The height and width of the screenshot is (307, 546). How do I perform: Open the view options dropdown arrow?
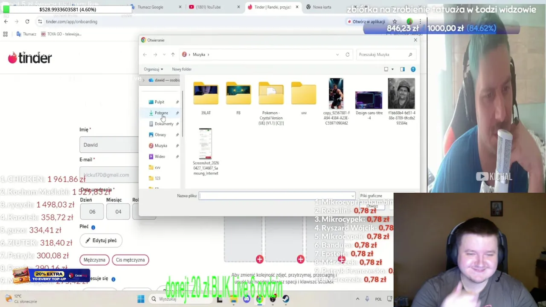point(392,69)
